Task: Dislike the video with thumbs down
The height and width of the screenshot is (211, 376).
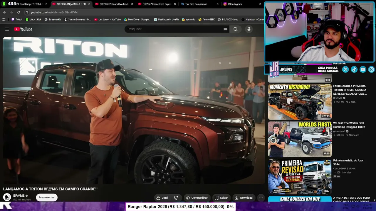Action: pyautogui.click(x=176, y=198)
